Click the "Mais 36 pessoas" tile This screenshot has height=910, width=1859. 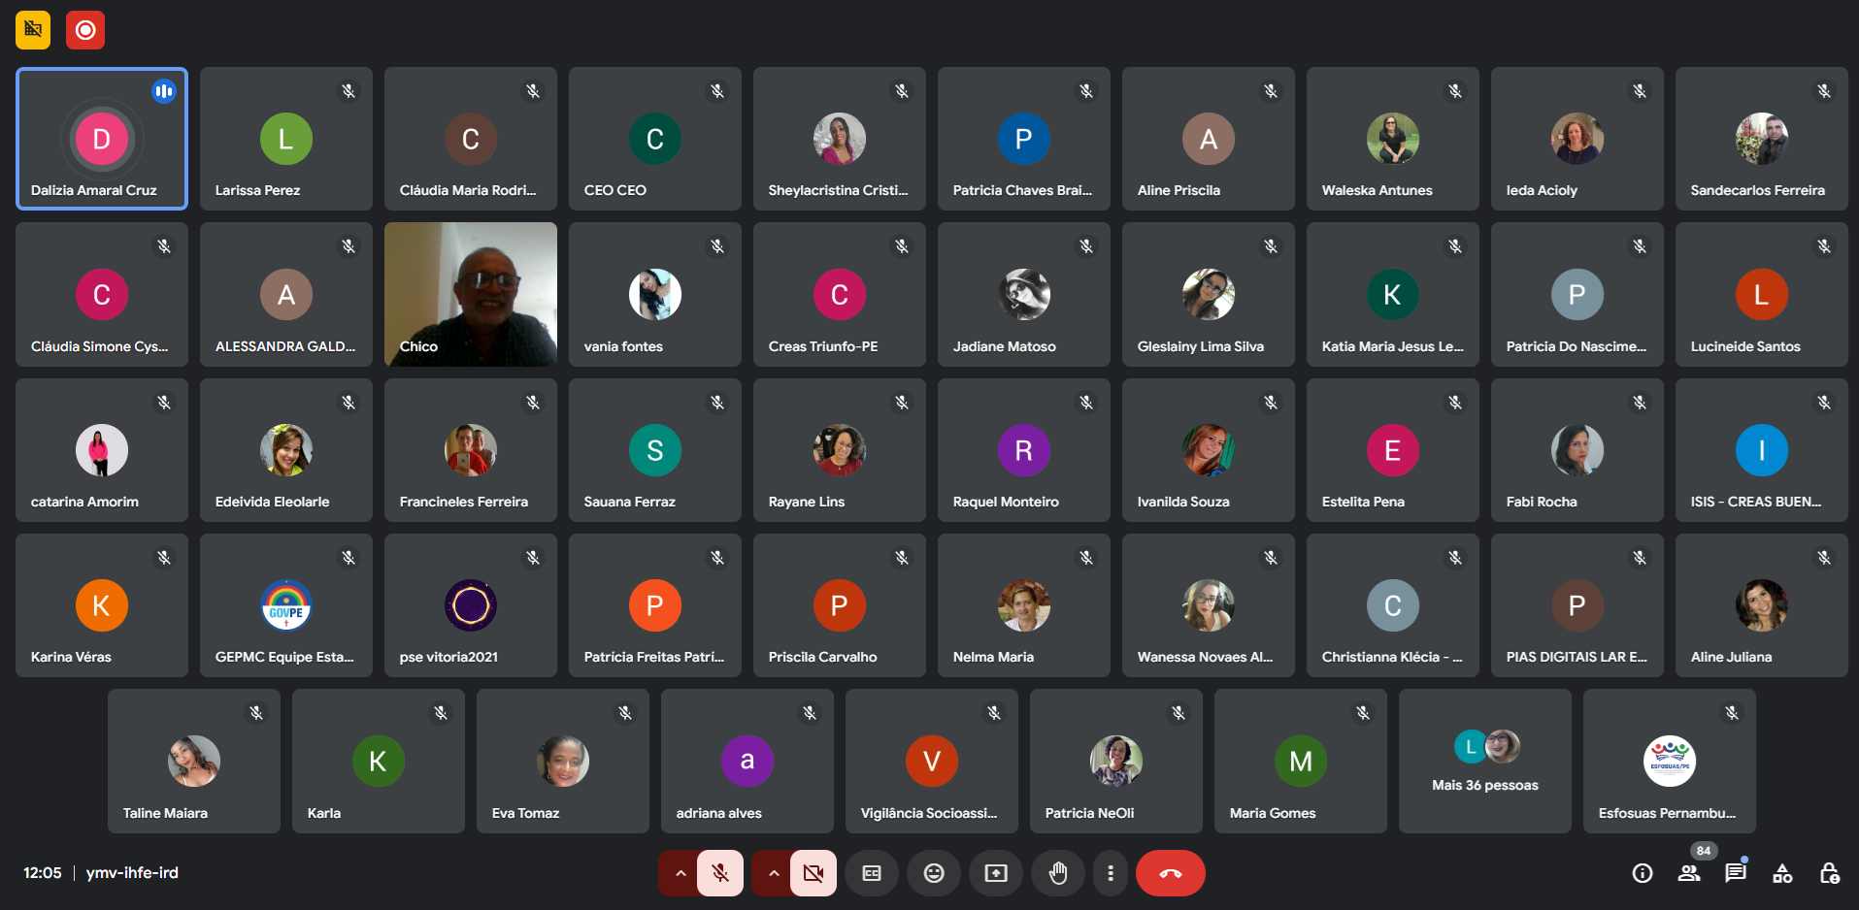pyautogui.click(x=1484, y=762)
